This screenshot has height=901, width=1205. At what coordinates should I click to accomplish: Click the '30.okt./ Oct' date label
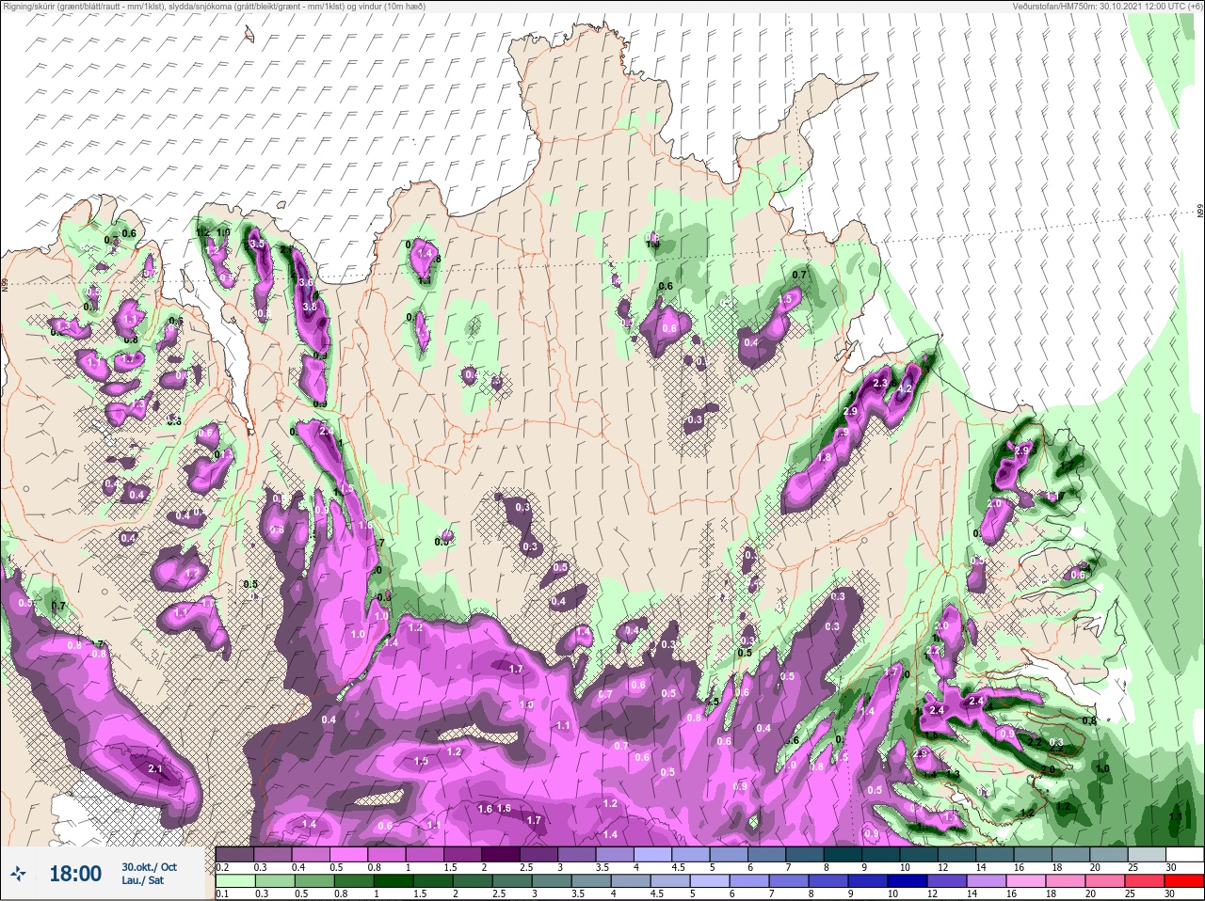click(x=149, y=867)
